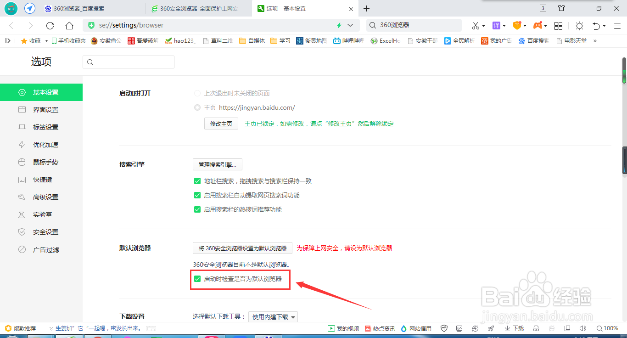Open the paper airplane icon beside tabs
Viewport: 627px width, 338px height.
pos(29,8)
